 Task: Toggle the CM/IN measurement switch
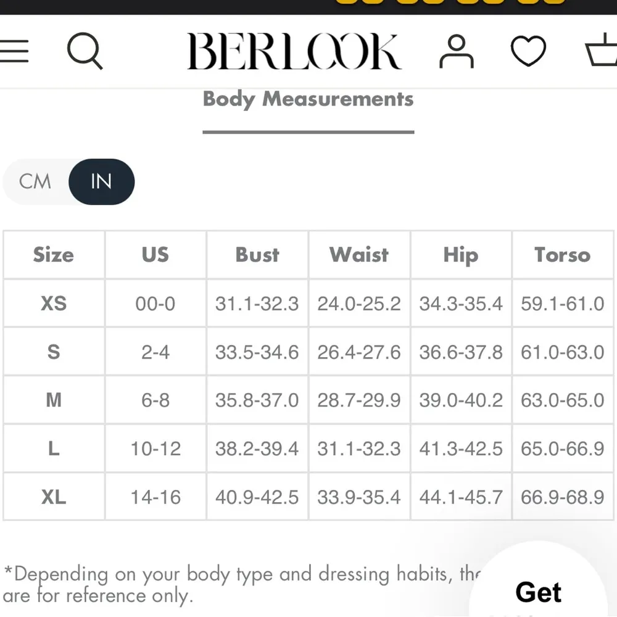click(x=69, y=181)
